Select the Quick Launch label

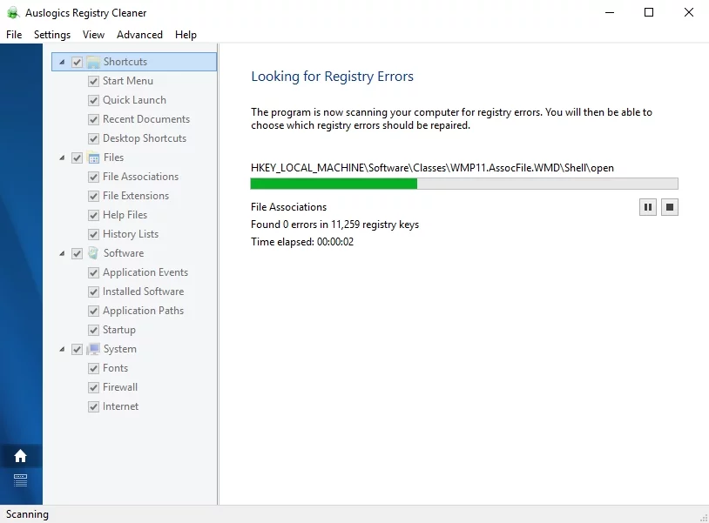[134, 100]
